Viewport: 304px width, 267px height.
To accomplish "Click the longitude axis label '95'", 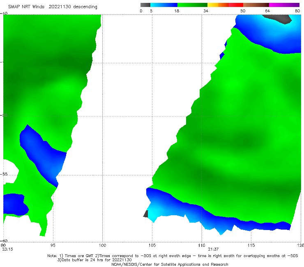I will click(x=53, y=246).
